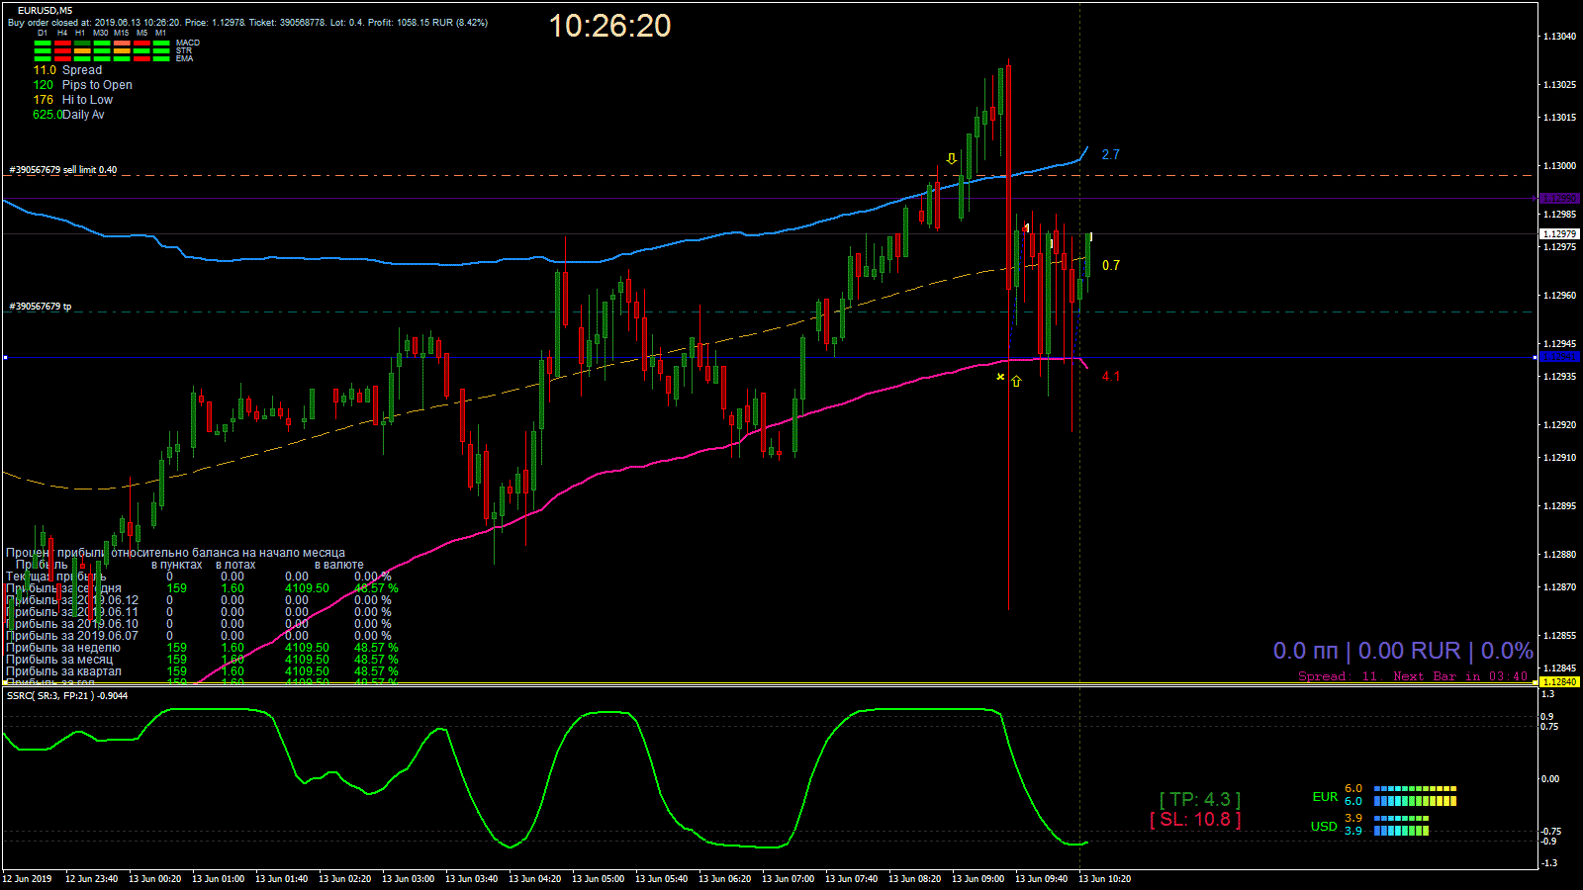Click the yellow up arrow buy marker
1583x890 pixels.
pos(1016,381)
